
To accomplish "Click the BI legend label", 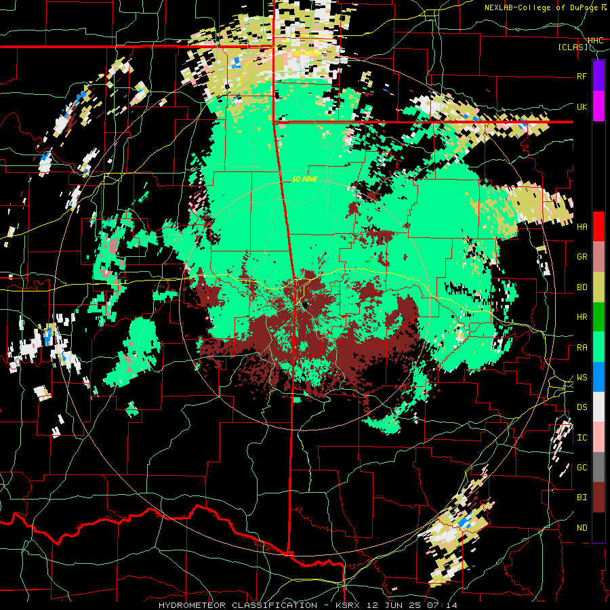I will coord(582,497).
